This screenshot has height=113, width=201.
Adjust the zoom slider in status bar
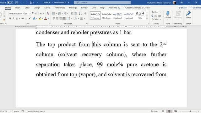(190, 111)
